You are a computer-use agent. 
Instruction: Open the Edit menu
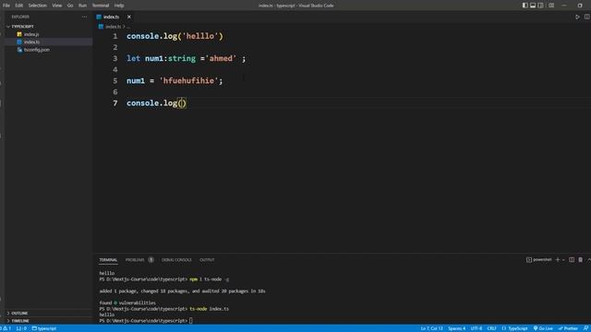pos(18,6)
